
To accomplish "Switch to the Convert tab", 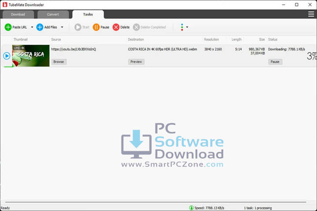I will 53,15.
